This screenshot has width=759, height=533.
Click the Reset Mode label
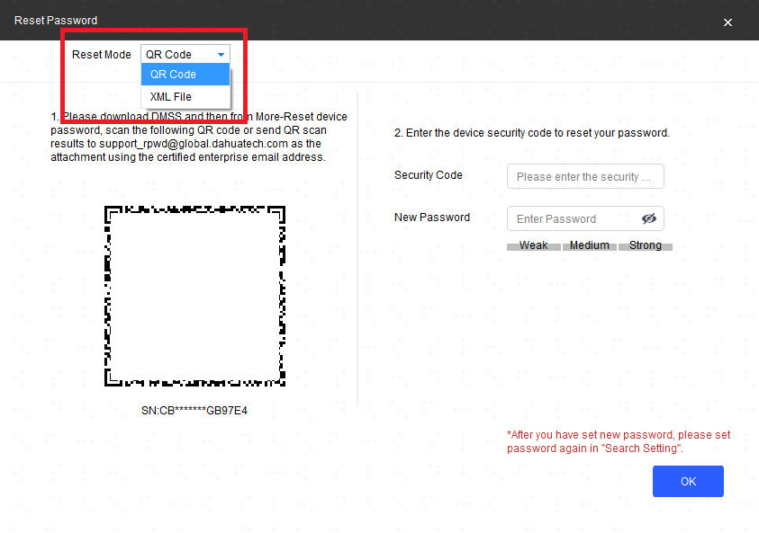102,55
